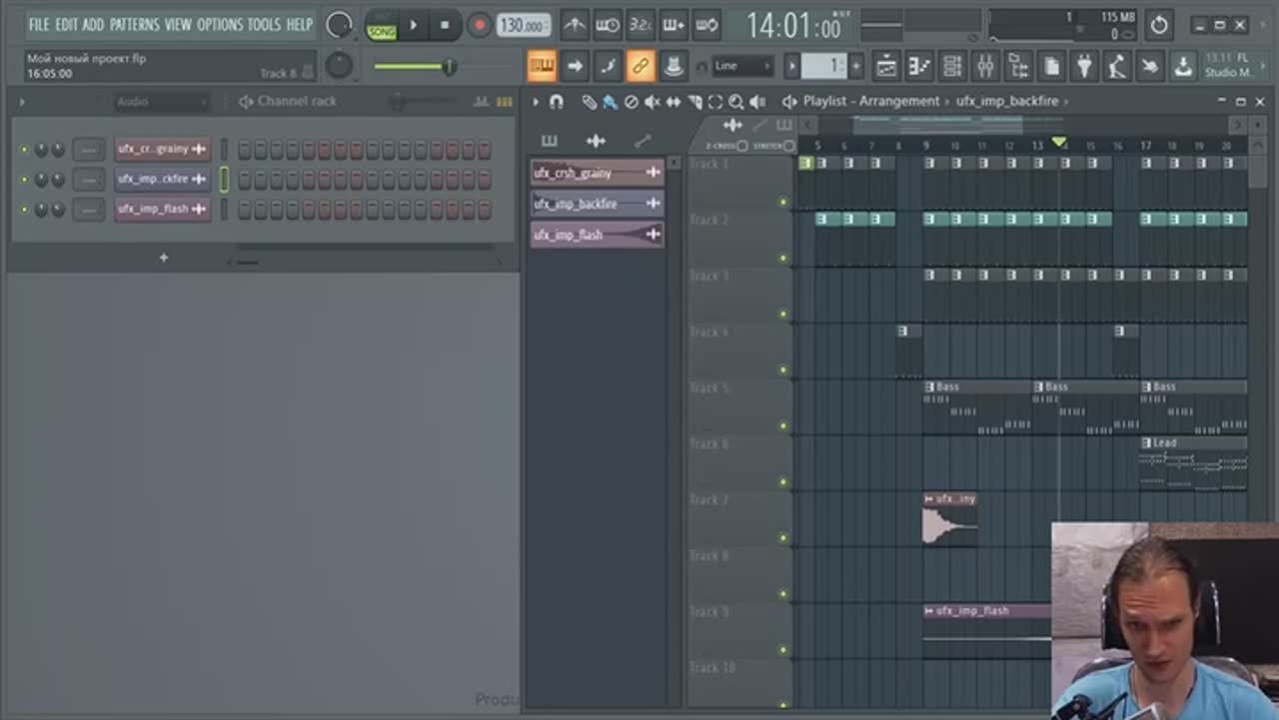Image resolution: width=1279 pixels, height=720 pixels.
Task: Click the metronome icon
Action: [575, 25]
